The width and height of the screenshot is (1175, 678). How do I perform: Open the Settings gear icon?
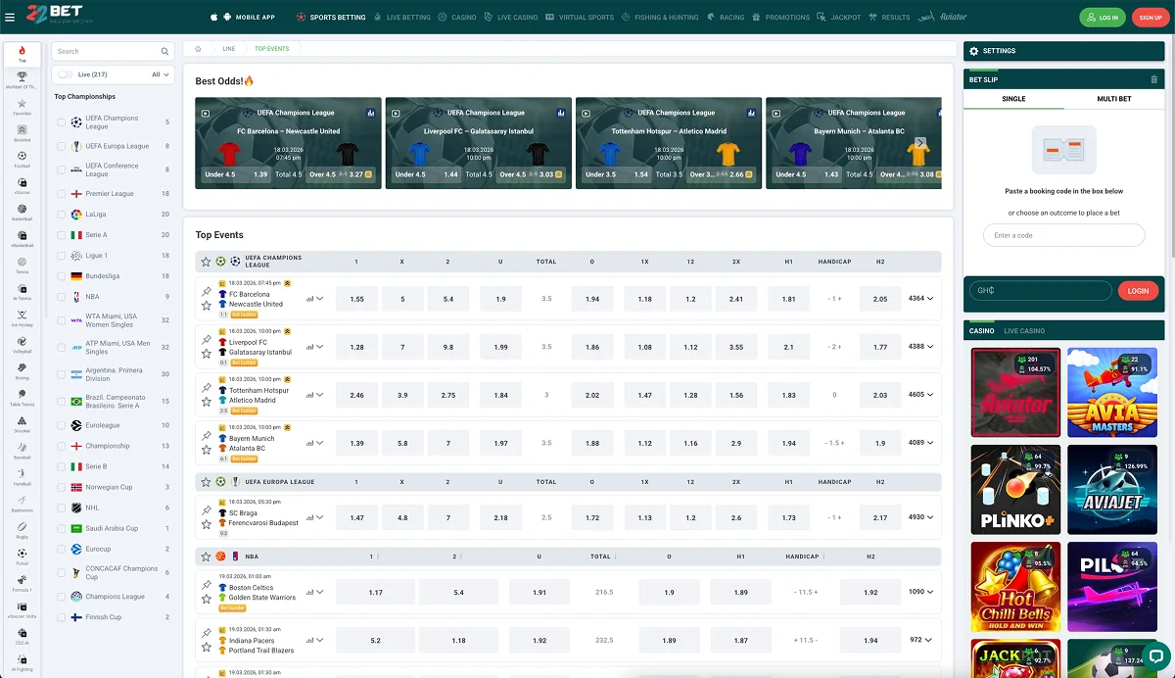pos(973,51)
